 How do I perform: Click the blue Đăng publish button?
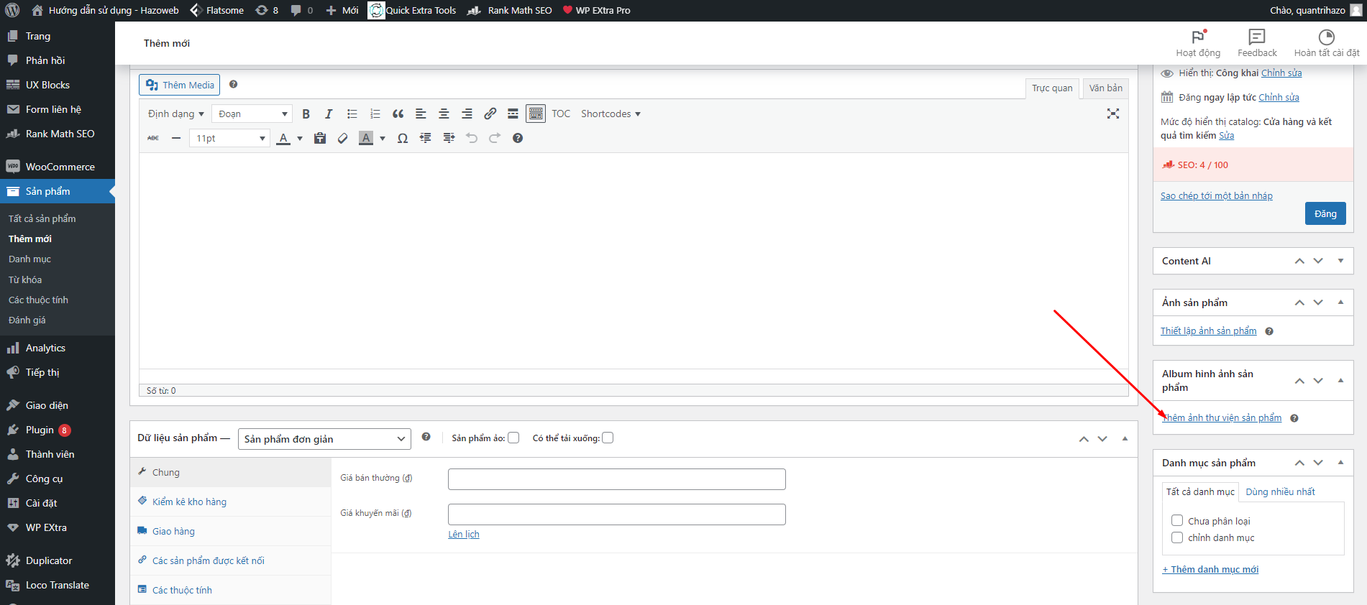[1325, 213]
